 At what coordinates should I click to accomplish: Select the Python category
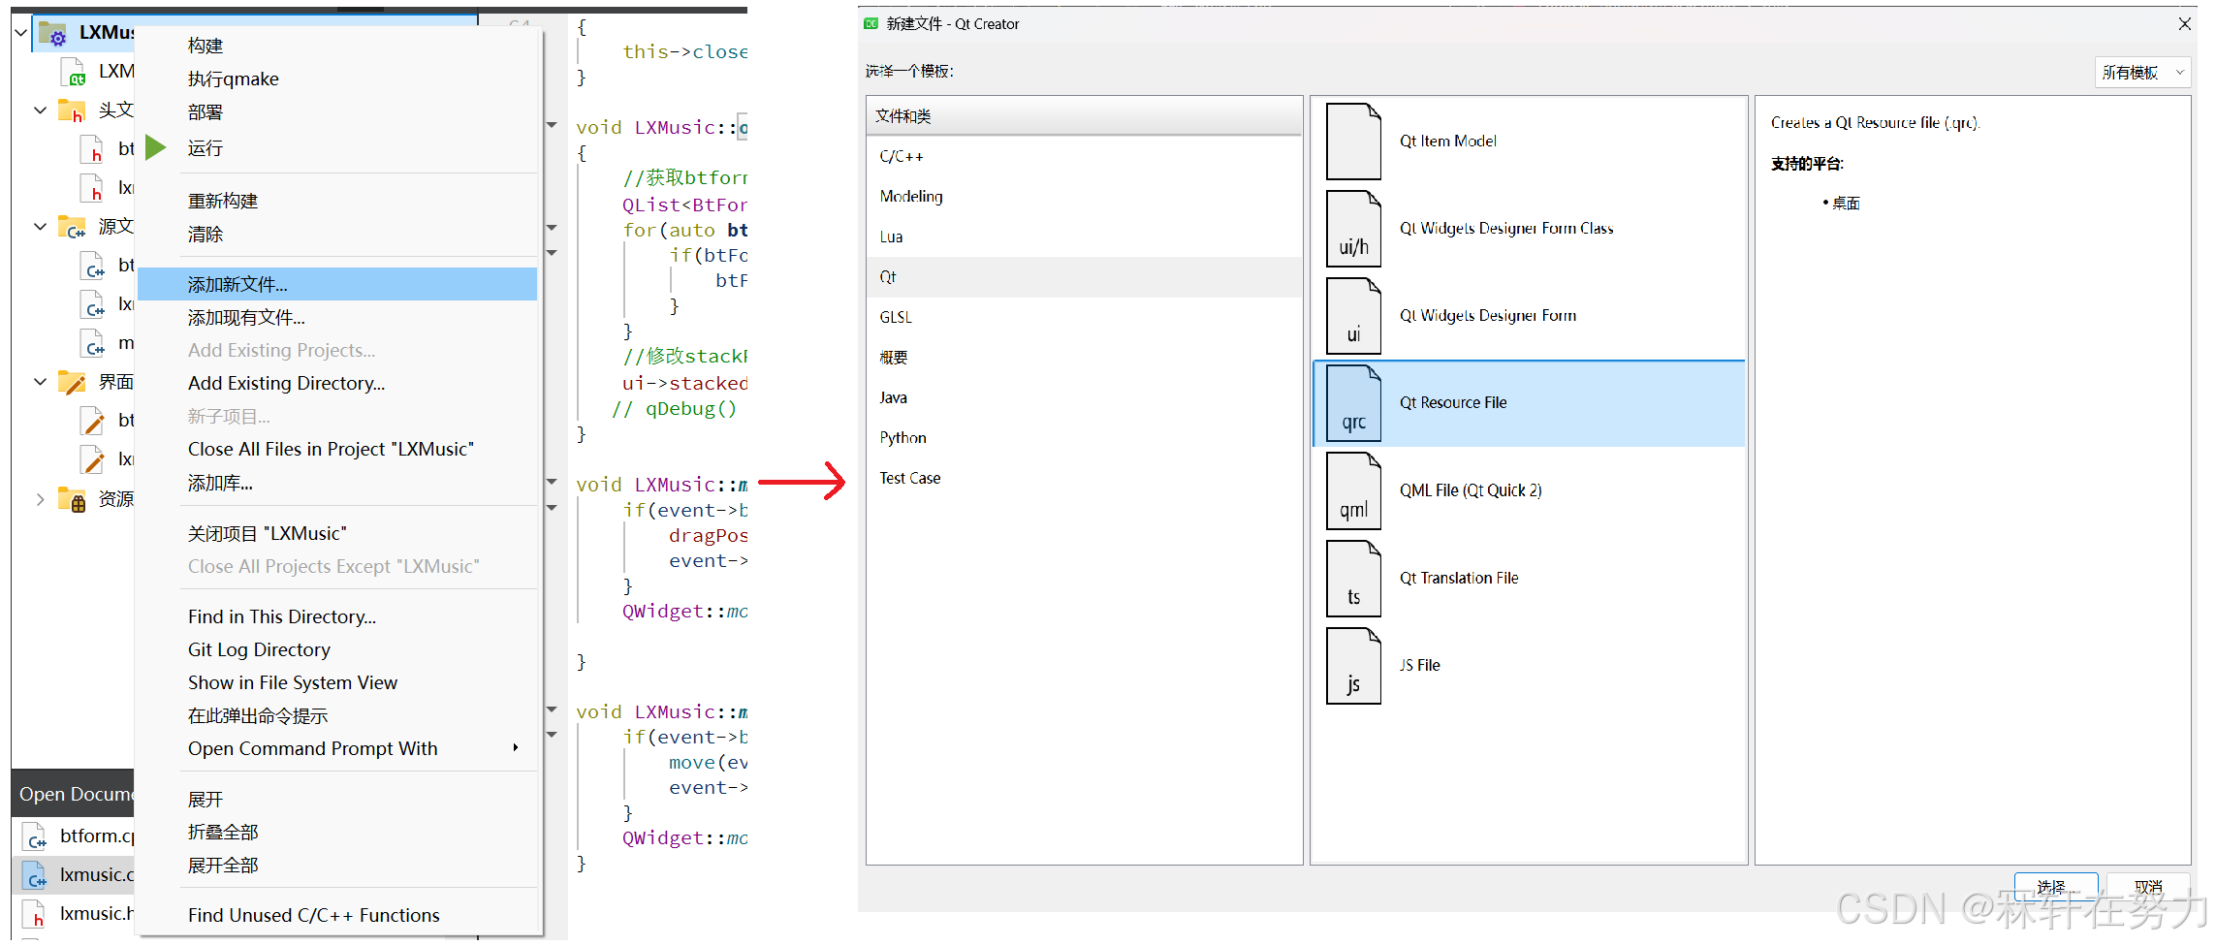tap(1084, 438)
